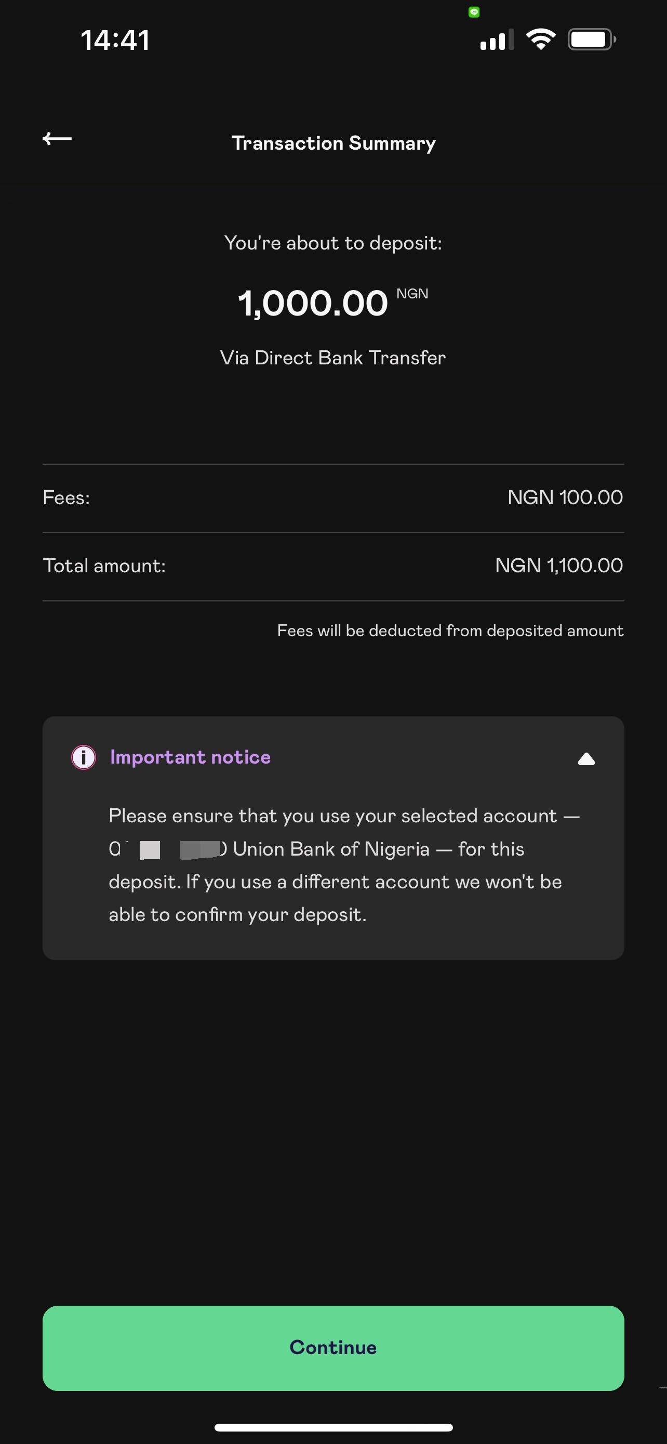Tap the Total amount row
667x1444 pixels.
[333, 566]
